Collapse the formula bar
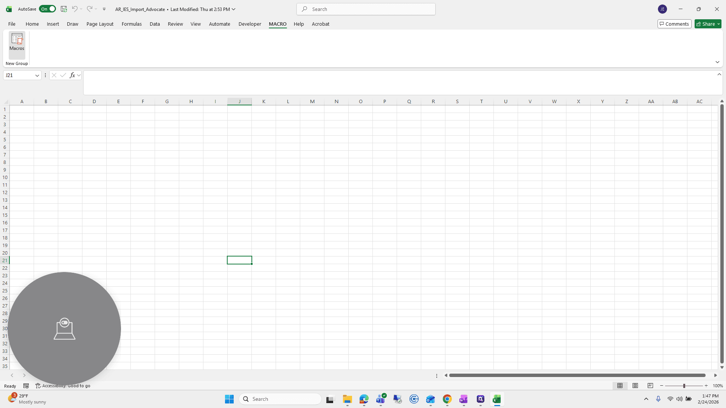 point(719,74)
